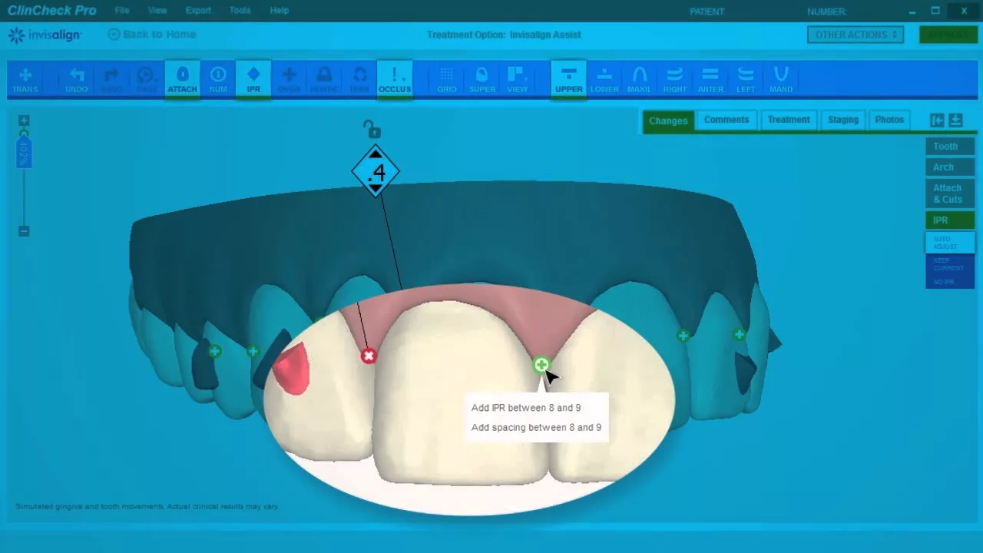The image size is (983, 553).
Task: Click the PONTIC toolbar icon
Action: coord(324,79)
